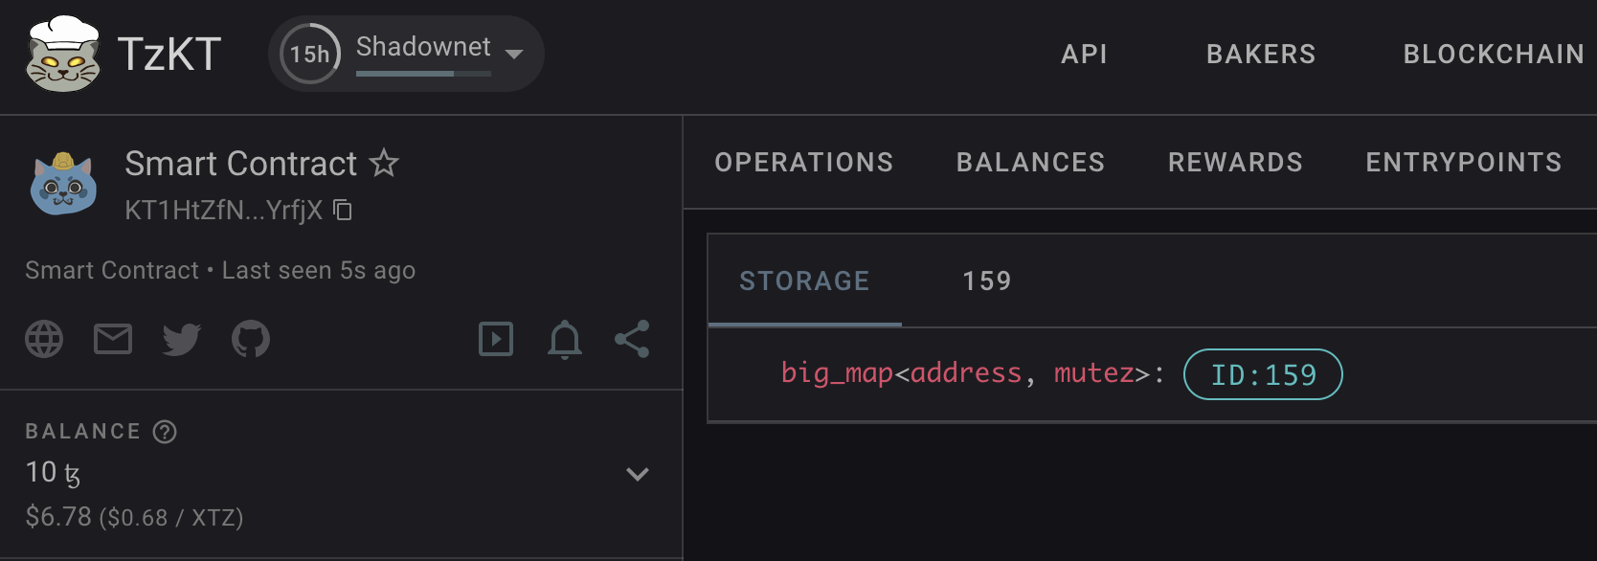Image resolution: width=1597 pixels, height=561 pixels.
Task: Open balance help via question mark icon
Action: (166, 431)
